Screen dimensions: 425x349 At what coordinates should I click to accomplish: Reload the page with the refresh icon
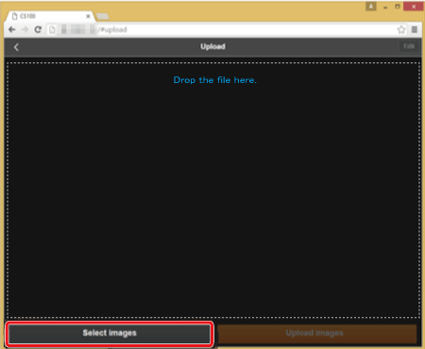click(38, 29)
